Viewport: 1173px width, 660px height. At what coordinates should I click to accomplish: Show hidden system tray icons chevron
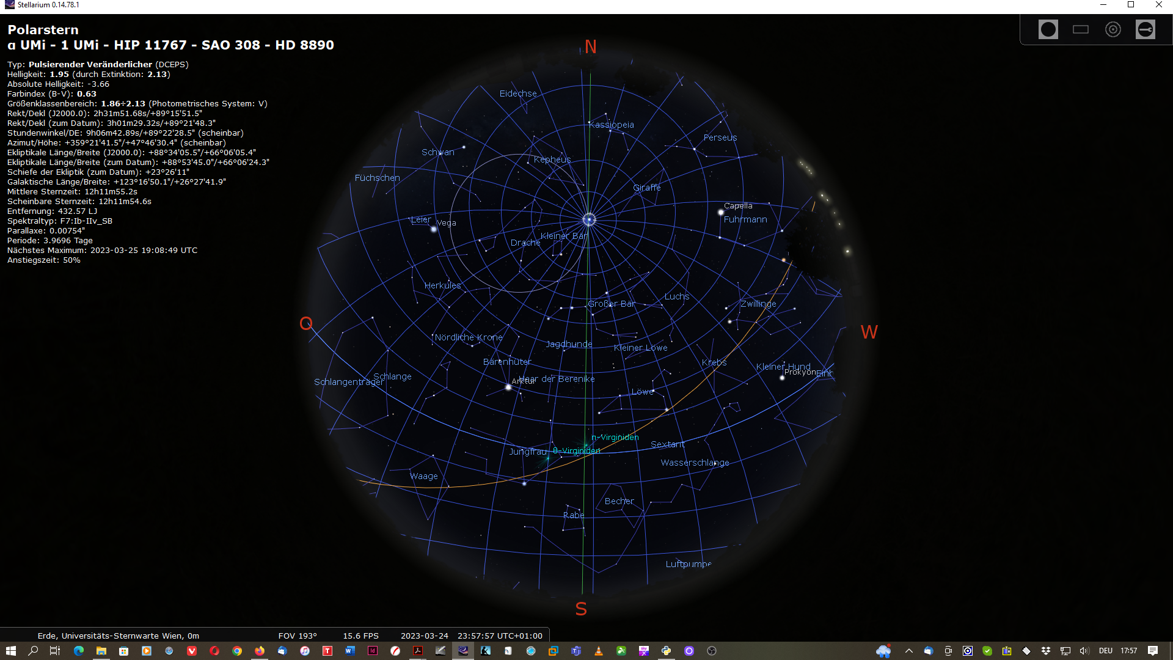coord(908,651)
